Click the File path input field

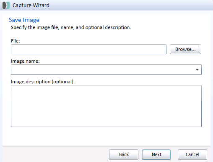coord(88,49)
